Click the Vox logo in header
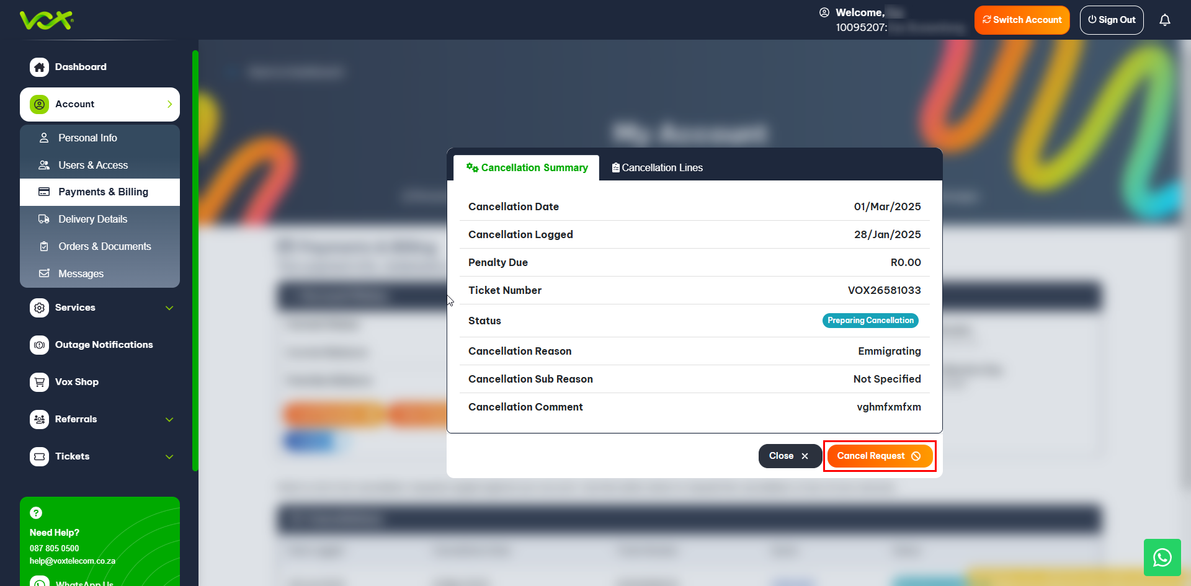1191x586 pixels. point(47,20)
